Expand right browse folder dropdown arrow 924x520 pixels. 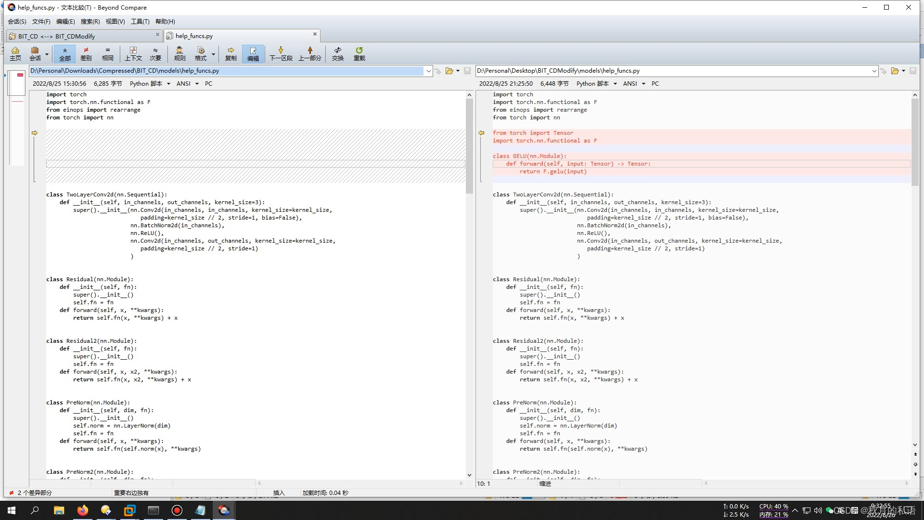pos(904,71)
